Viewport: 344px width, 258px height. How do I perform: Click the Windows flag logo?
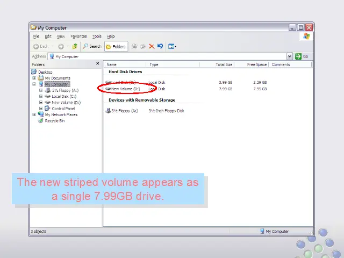point(306,36)
